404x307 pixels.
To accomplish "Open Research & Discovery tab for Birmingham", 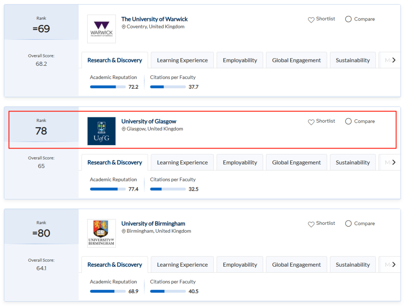I will click(115, 265).
